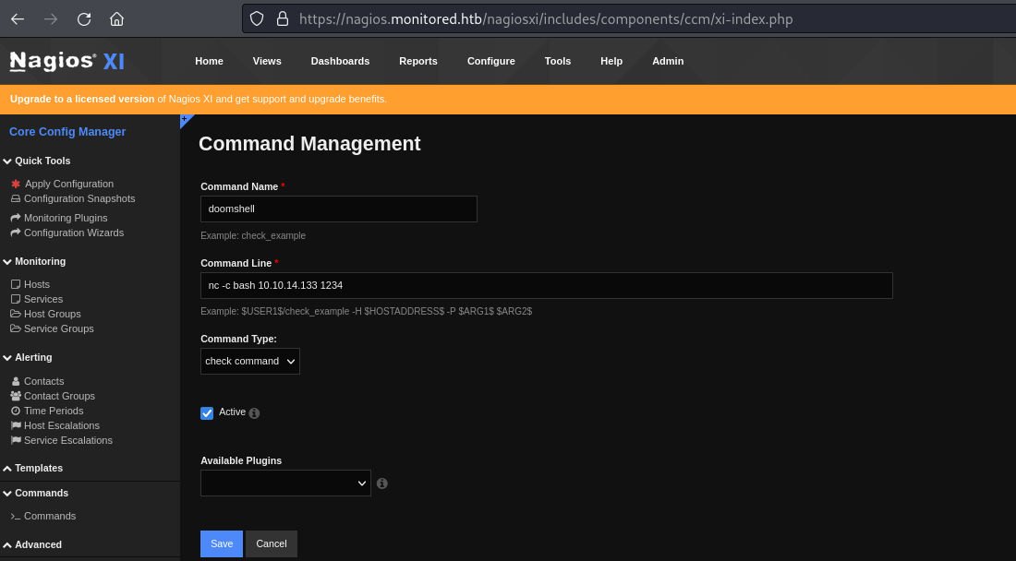
Task: Click the Command Line input field
Action: pos(546,285)
